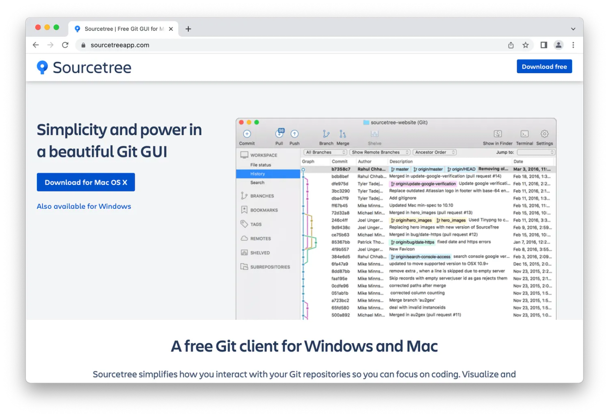Click the Pull icon showing 98 incoming changes
Image resolution: width=609 pixels, height=417 pixels.
point(279,135)
